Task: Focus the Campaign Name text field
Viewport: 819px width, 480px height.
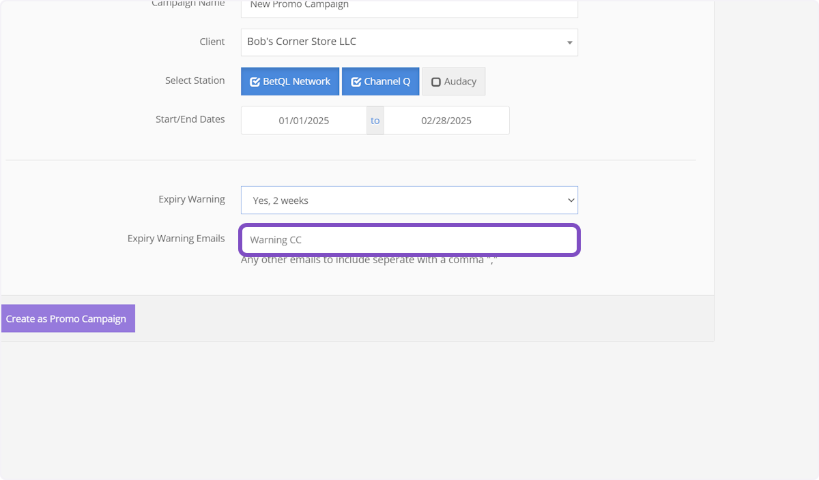Action: tap(409, 7)
